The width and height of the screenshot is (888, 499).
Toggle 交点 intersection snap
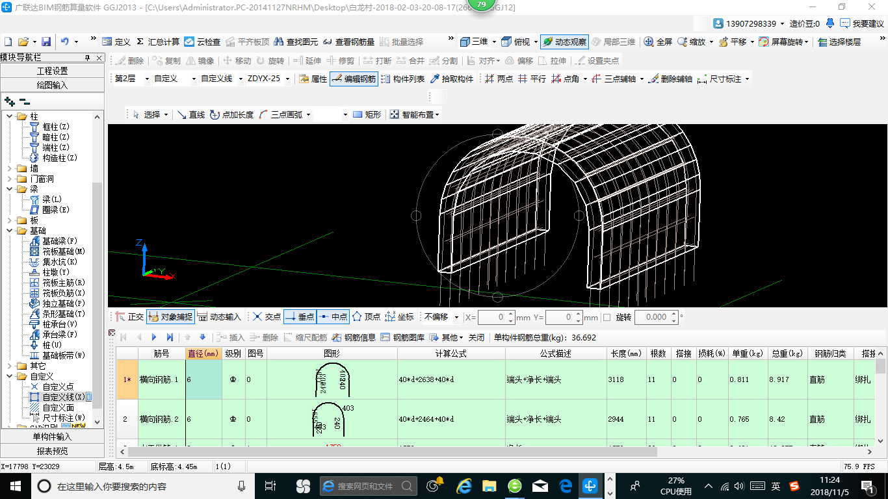[x=267, y=317]
